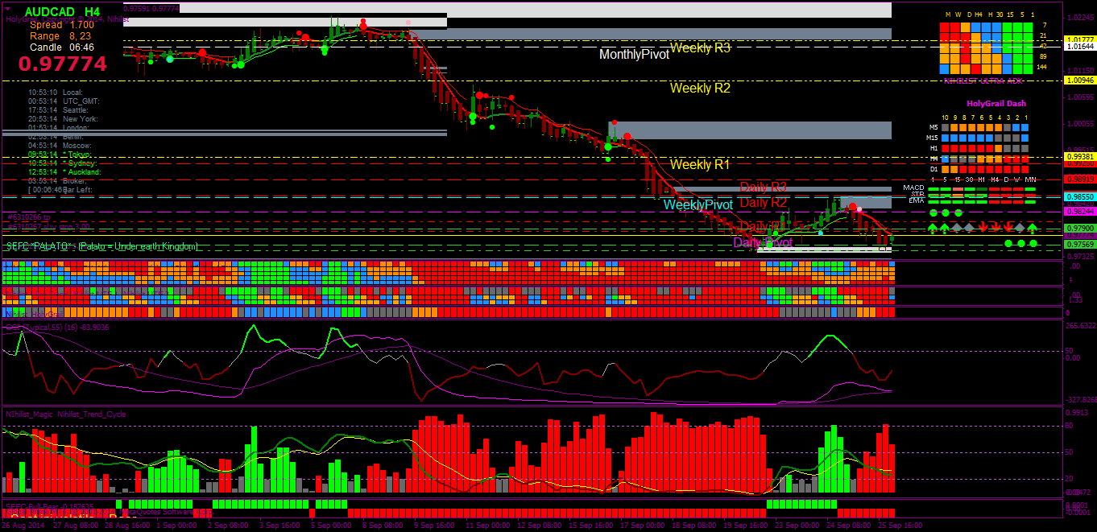Screen dimensions: 1097x532
Task: Select the green up-arrow buy signal icon
Action: 932,227
